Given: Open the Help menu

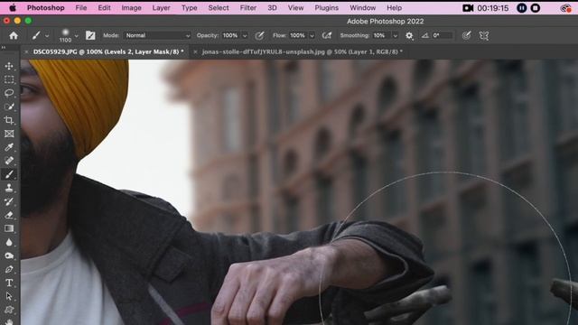Looking at the screenshot, I should (x=394, y=8).
